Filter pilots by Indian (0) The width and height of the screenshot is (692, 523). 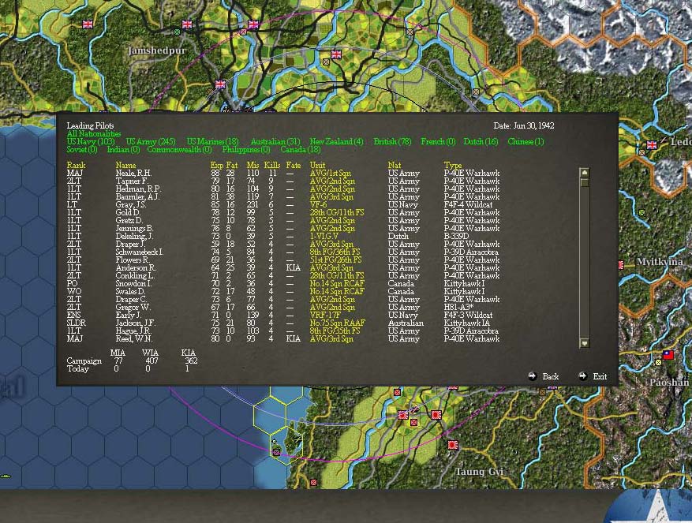(x=123, y=149)
